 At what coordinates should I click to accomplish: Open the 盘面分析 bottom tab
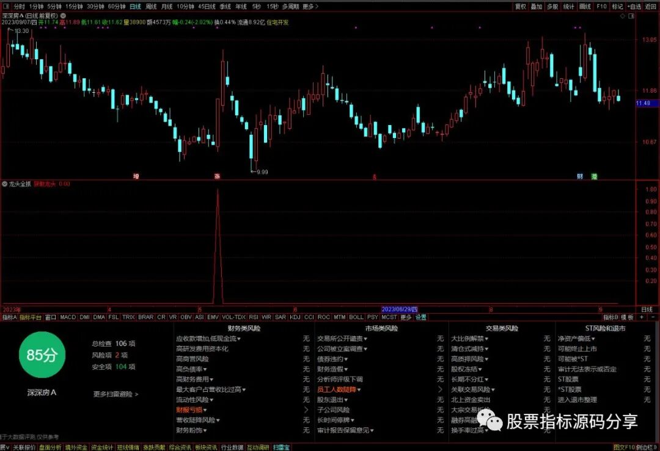50,447
